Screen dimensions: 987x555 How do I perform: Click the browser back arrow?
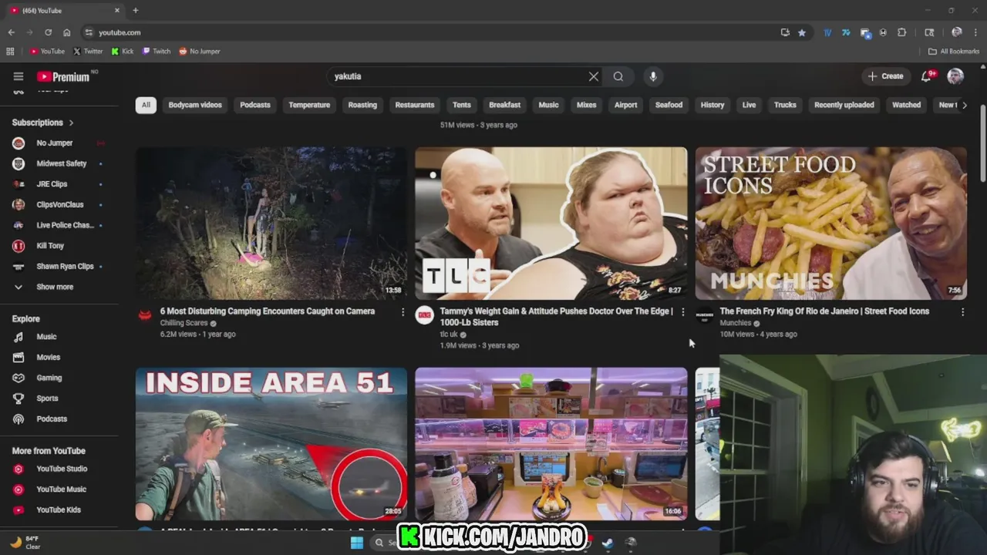(11, 32)
